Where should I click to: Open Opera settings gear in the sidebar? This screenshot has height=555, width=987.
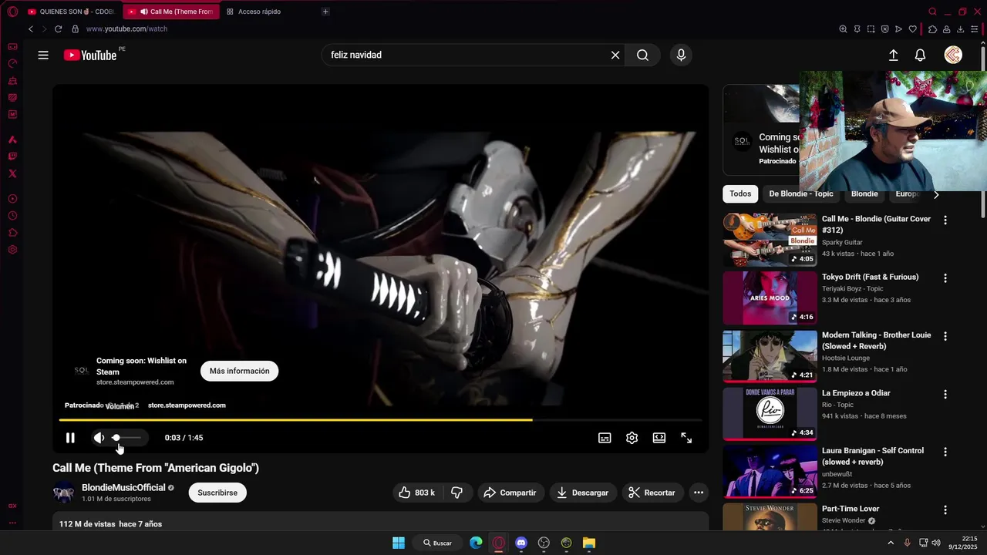pyautogui.click(x=12, y=250)
